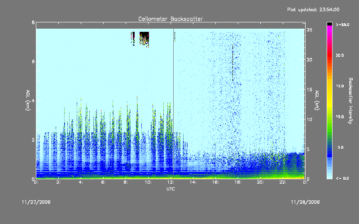Click the "16:" hour tick on x-axis
The image size is (359, 224).
pyautogui.click(x=215, y=182)
